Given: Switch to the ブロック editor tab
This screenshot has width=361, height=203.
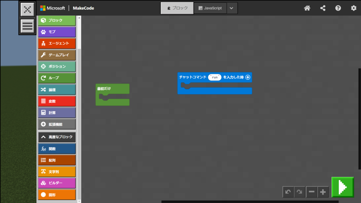Looking at the screenshot, I should click(177, 8).
